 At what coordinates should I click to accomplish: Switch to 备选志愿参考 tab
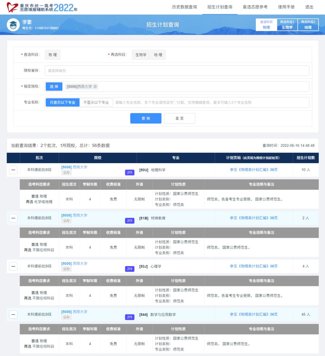tap(255, 7)
